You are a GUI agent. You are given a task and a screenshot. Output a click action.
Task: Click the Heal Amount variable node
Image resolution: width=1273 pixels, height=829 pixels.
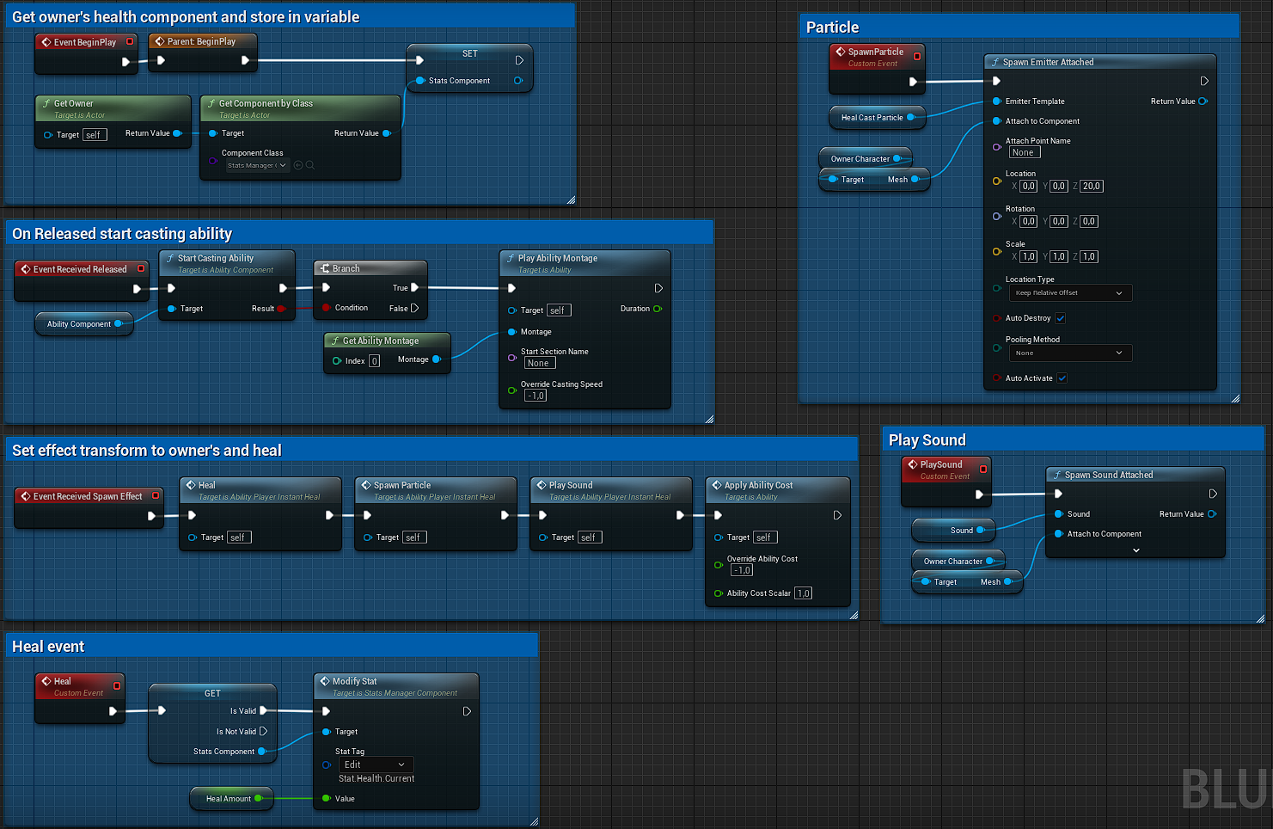(x=229, y=799)
